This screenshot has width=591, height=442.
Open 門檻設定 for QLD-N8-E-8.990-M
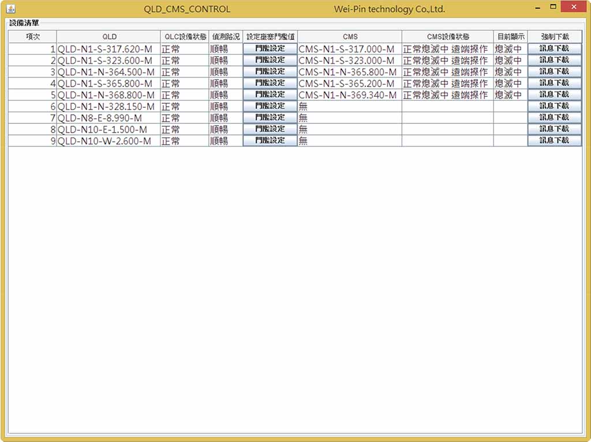coord(270,118)
